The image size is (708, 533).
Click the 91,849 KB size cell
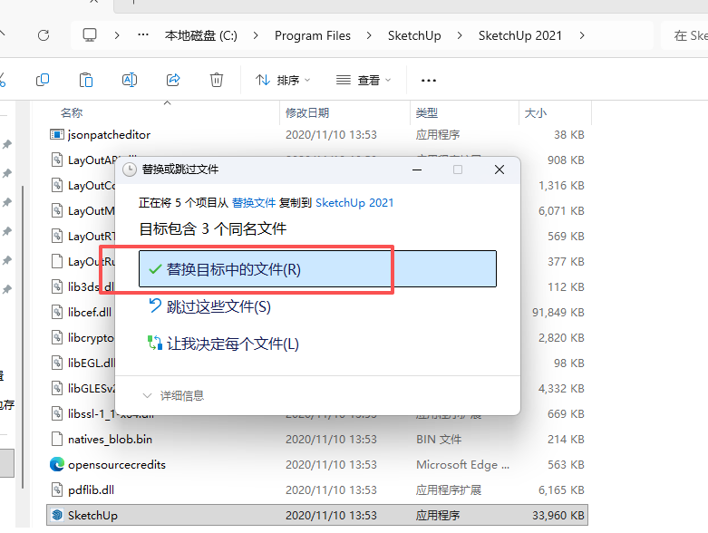tap(558, 313)
